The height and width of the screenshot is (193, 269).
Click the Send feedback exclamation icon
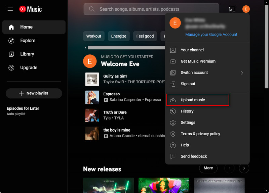coord(173,156)
